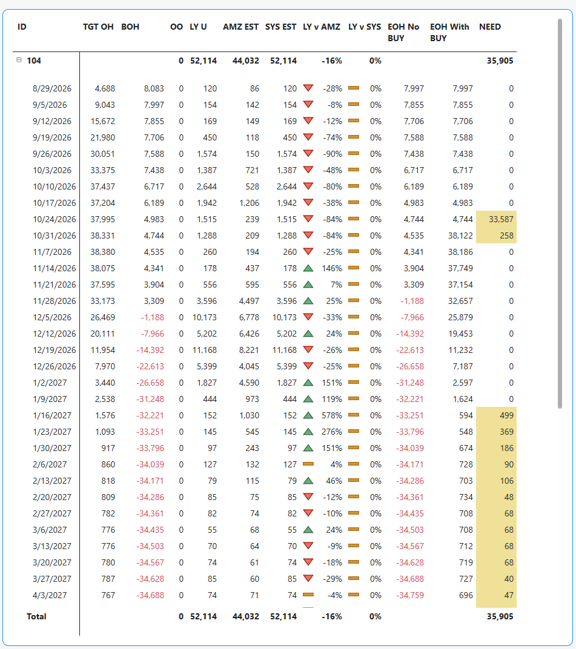Click orange LY v SYS dash in 10/10/2026 row

tap(354, 186)
